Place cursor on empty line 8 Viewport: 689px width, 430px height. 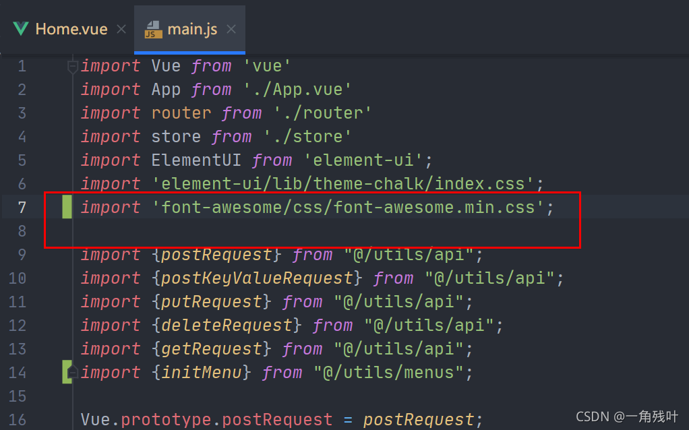point(325,231)
